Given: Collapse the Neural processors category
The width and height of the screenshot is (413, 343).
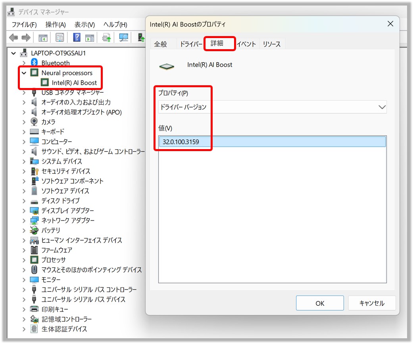Looking at the screenshot, I should click(x=24, y=73).
